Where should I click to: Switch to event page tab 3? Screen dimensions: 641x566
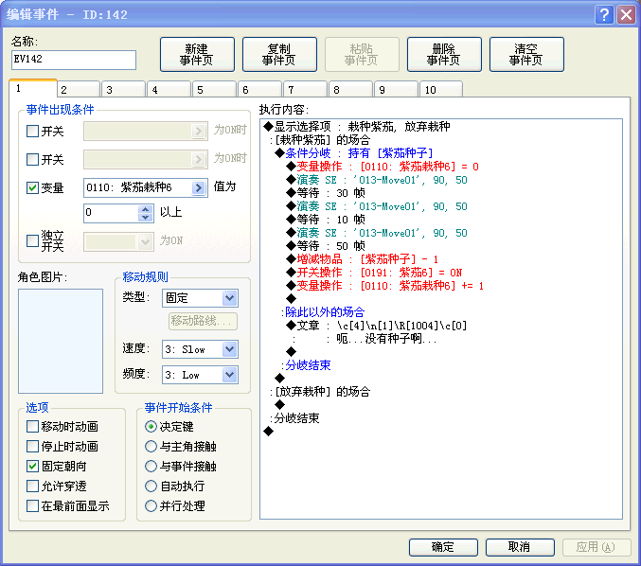coord(124,90)
